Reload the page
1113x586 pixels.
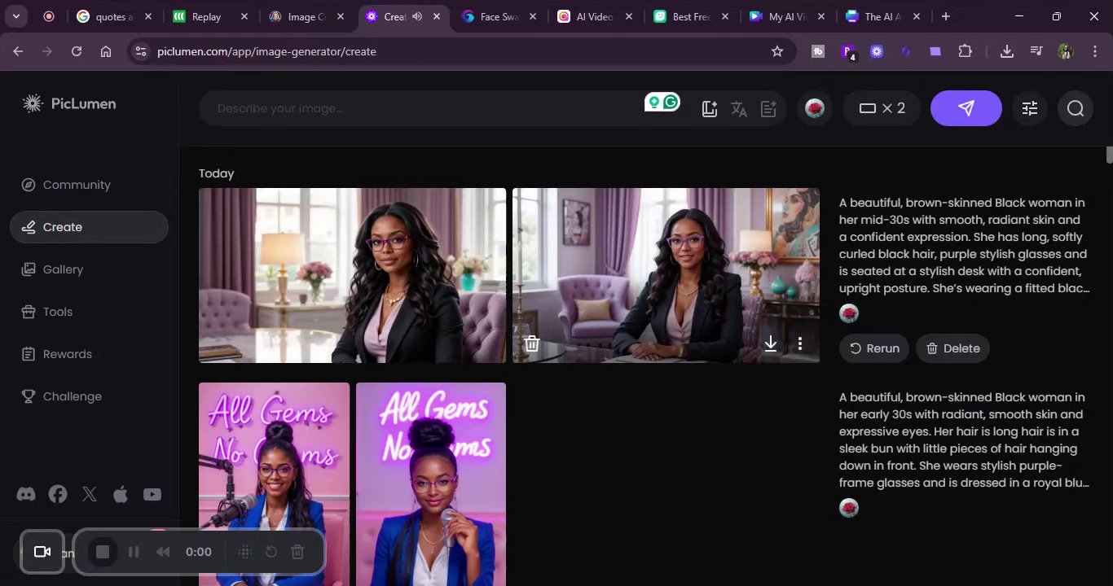[77, 51]
